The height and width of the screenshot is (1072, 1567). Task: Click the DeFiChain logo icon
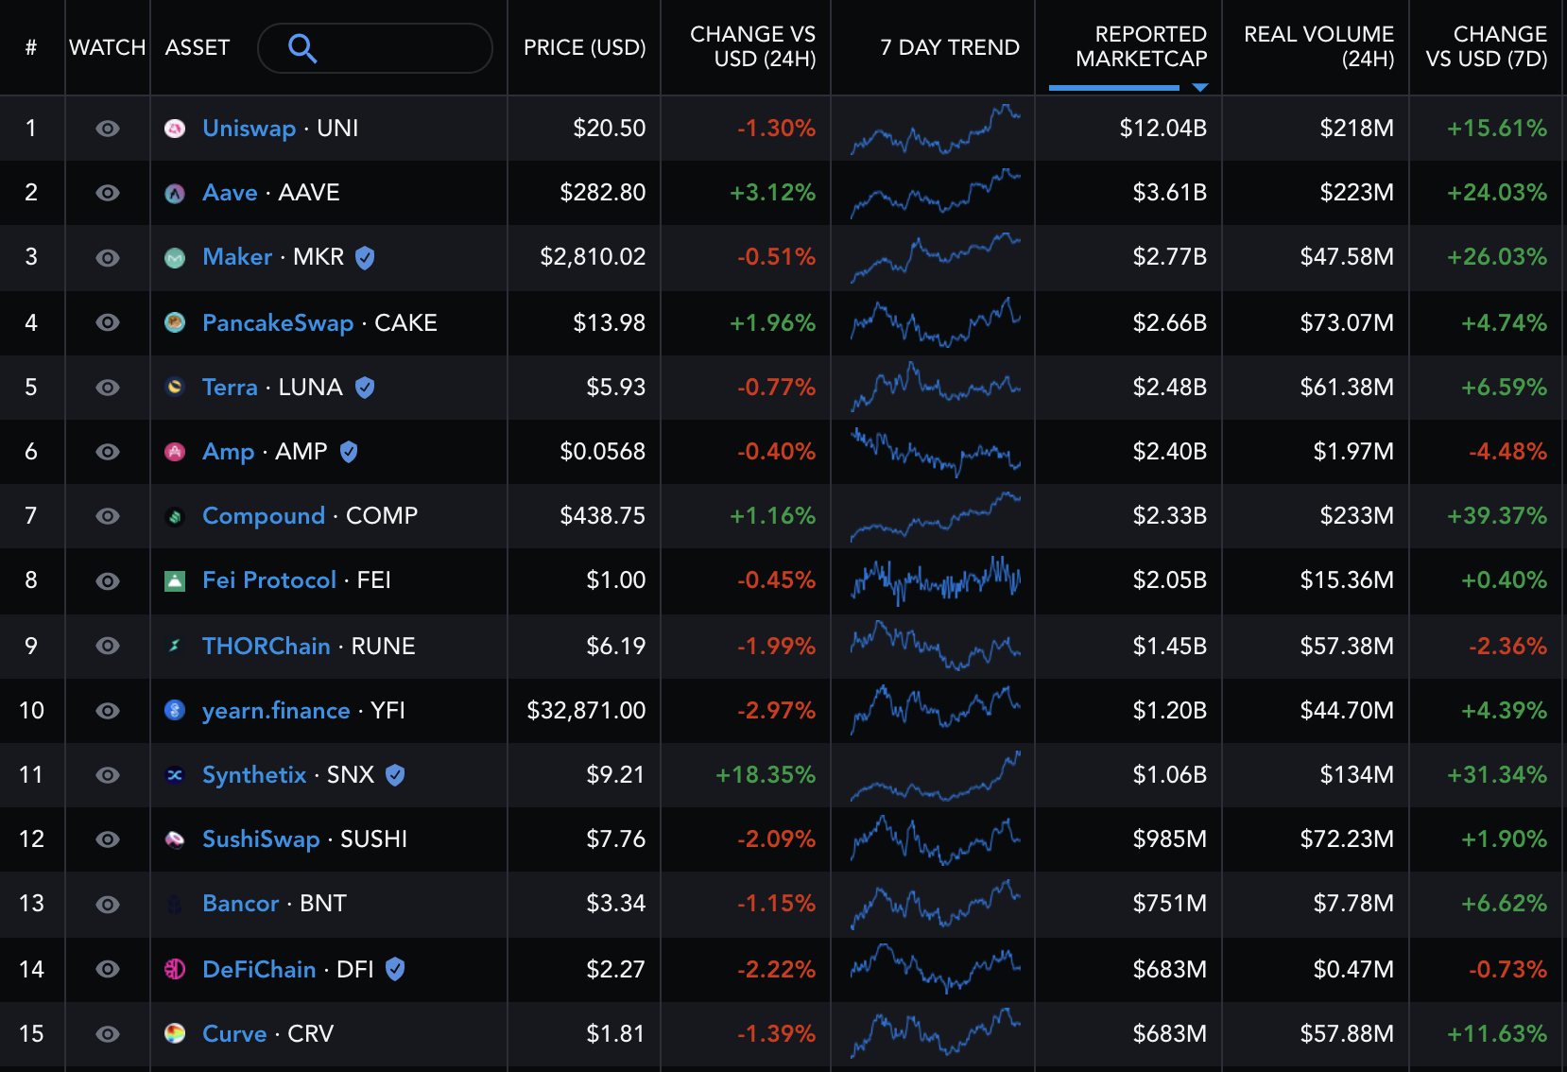175,969
